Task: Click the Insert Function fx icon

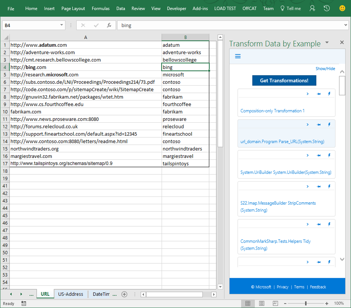Action: click(x=109, y=26)
